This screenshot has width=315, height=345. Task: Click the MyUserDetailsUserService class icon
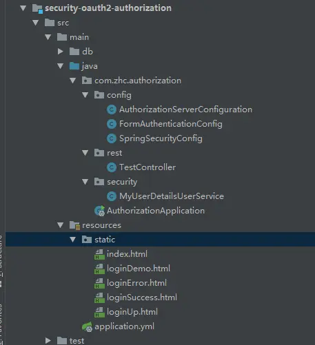(112, 196)
